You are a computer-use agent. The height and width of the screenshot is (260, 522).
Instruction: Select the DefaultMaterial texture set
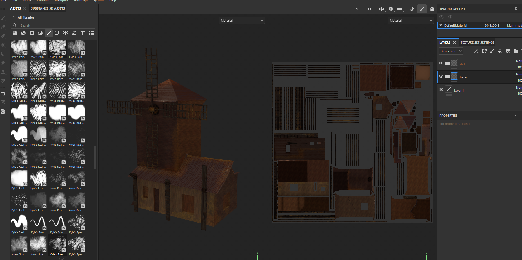coord(456,26)
